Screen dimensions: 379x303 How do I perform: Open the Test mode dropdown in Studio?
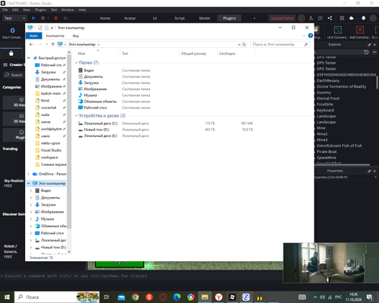tap(14, 18)
